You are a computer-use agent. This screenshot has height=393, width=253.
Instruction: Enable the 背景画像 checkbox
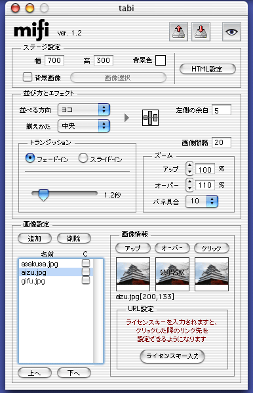[28, 77]
